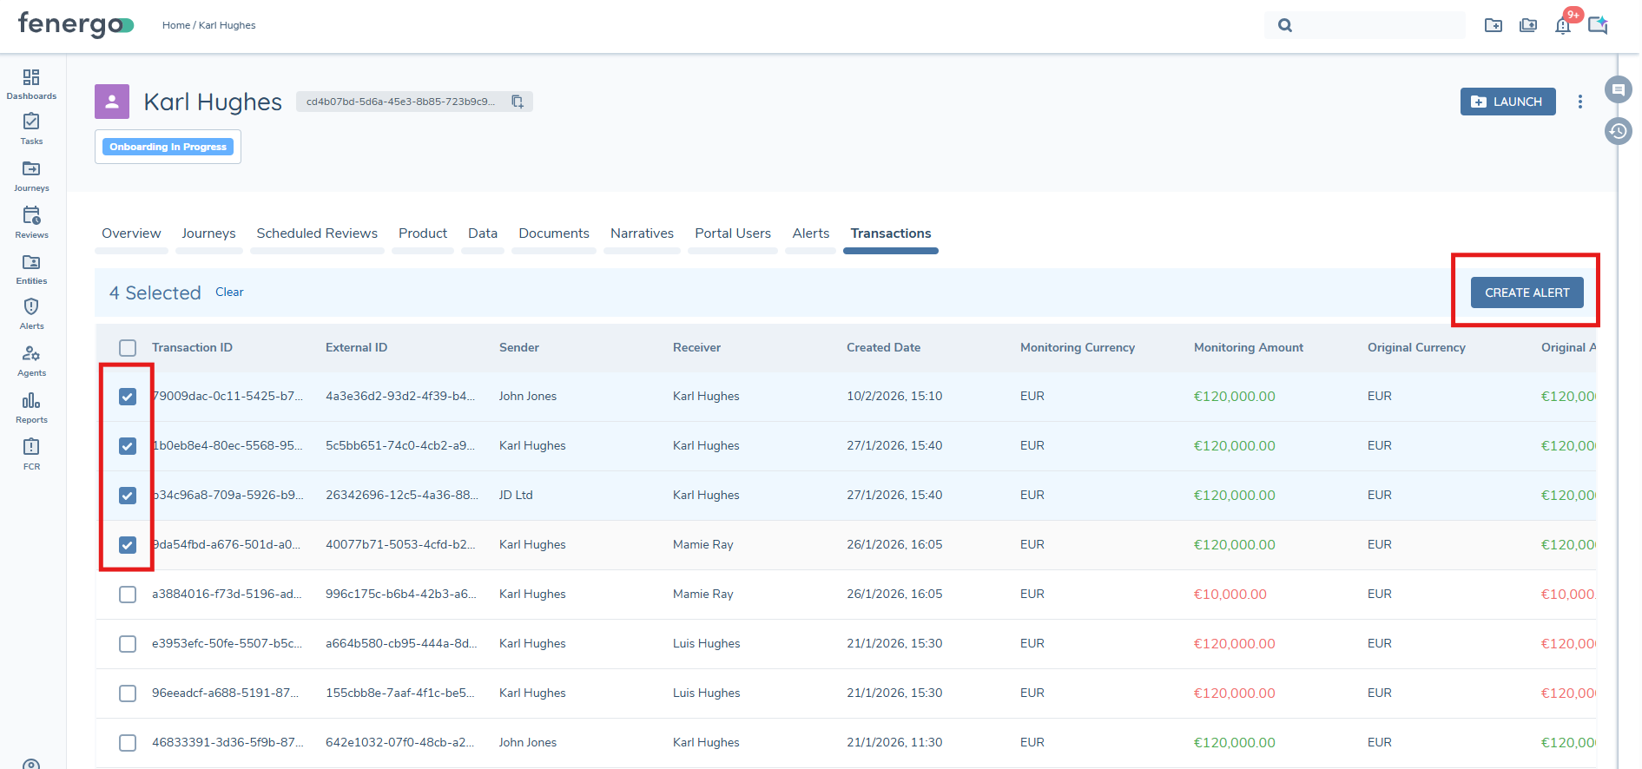
Task: Open the notifications bell icon
Action: [x=1563, y=25]
